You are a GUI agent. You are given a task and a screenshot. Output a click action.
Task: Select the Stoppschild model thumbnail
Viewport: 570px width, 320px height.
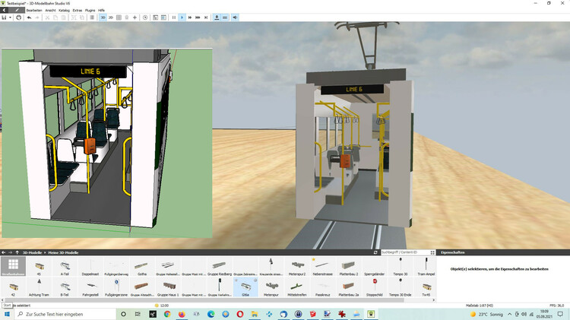click(x=375, y=286)
